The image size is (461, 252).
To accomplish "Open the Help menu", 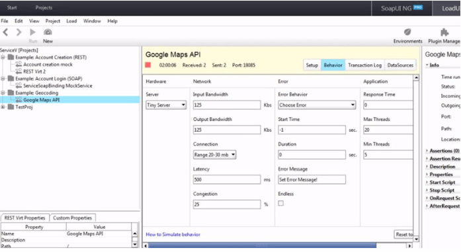I will click(112, 21).
